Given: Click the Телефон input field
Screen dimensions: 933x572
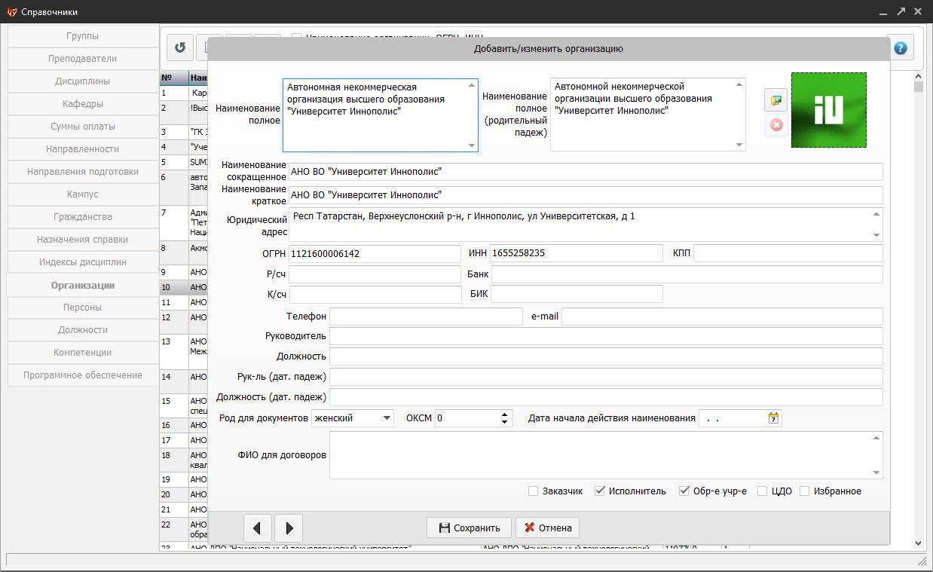Looking at the screenshot, I should pos(426,317).
